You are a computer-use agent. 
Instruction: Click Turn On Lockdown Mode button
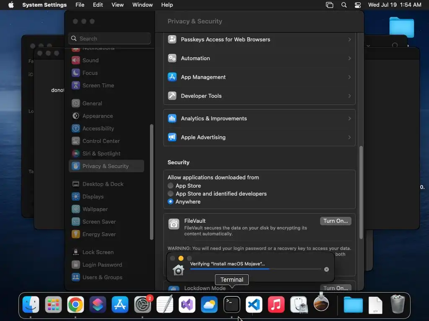[x=336, y=288]
